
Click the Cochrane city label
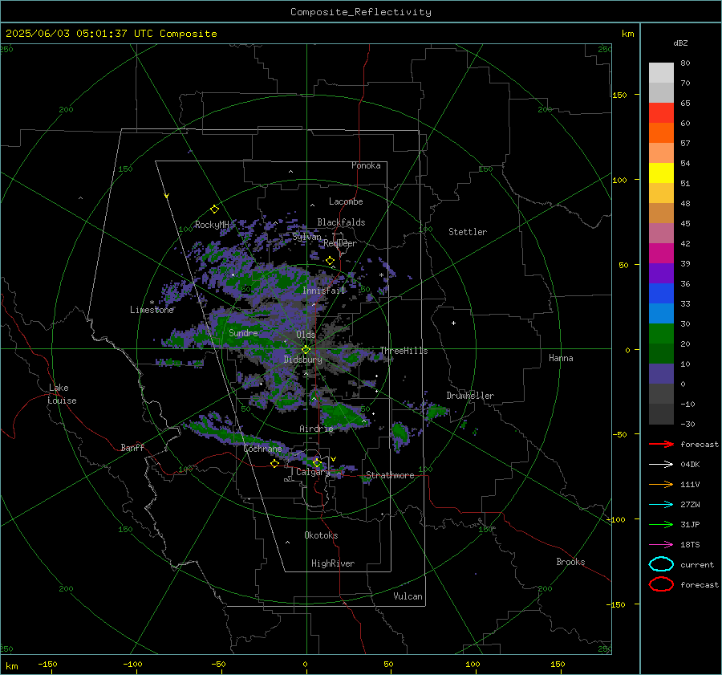(262, 449)
